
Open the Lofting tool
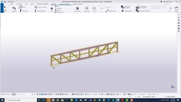(x=57, y=10)
